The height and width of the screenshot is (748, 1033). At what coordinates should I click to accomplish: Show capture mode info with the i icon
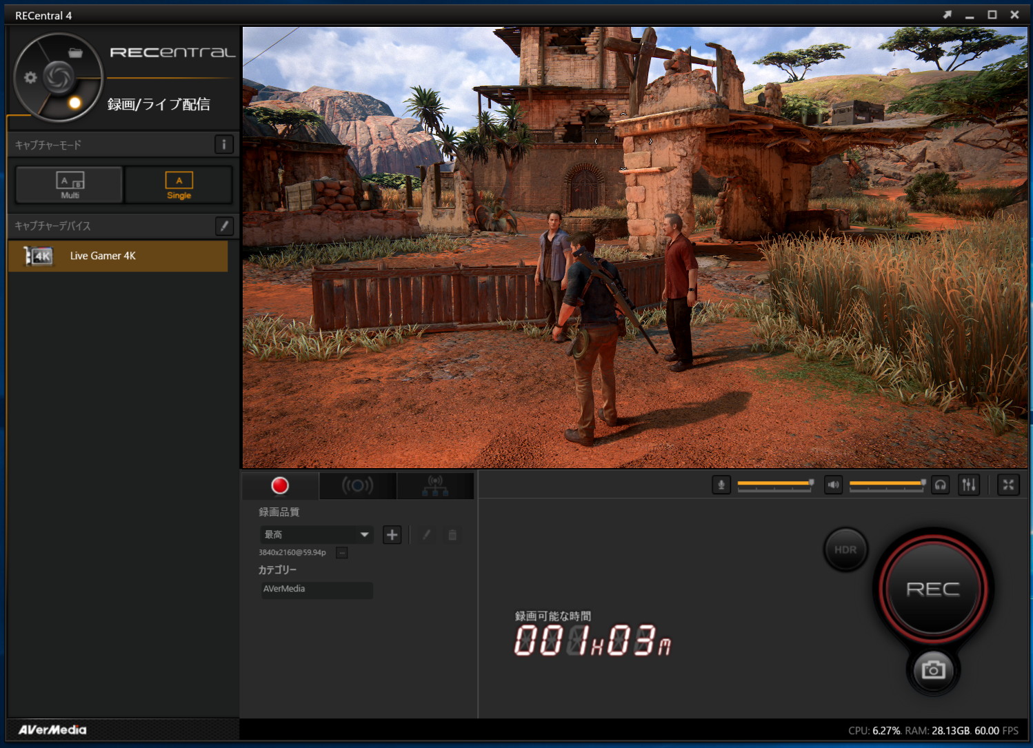[x=224, y=145]
